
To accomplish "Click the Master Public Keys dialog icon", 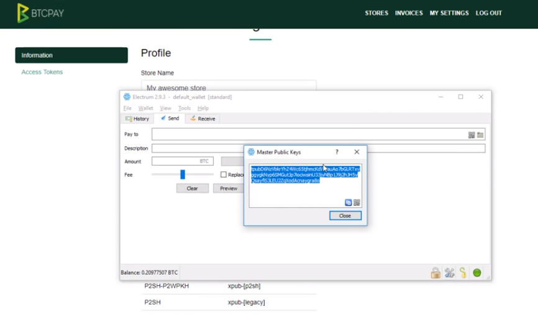I will (x=251, y=152).
